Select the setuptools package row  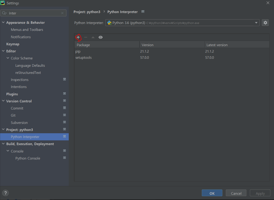[172, 58]
